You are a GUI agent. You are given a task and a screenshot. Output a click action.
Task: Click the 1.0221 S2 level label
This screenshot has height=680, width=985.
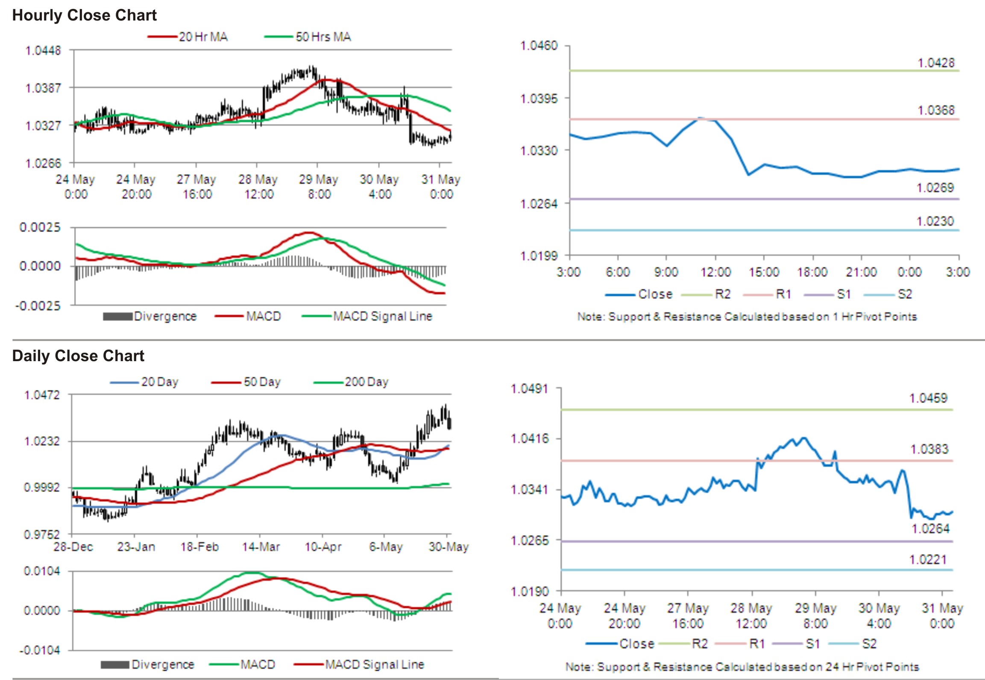928,560
